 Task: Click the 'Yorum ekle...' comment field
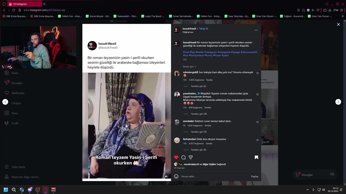214,176
